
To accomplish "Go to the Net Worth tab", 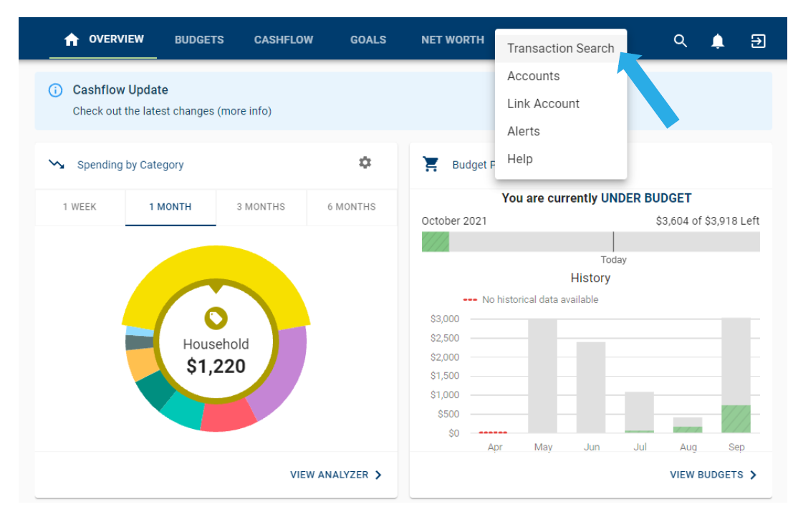I will pos(453,40).
